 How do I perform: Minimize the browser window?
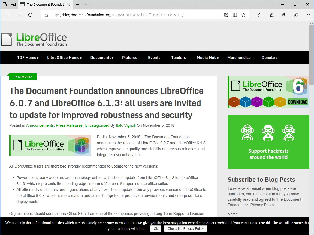point(283,4)
